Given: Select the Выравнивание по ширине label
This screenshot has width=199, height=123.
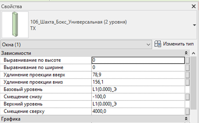Looking at the screenshot, I should pos(33,68).
